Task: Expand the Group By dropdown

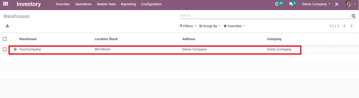Action: pyautogui.click(x=210, y=26)
